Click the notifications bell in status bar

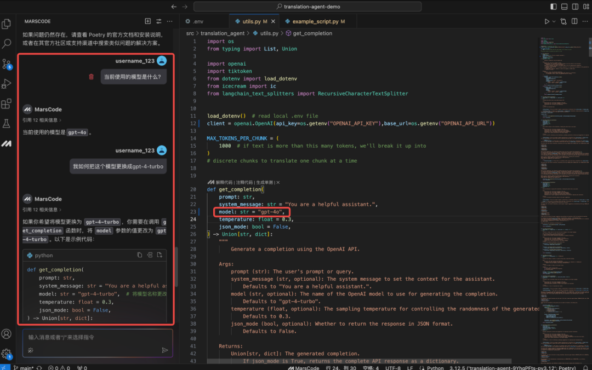pos(585,368)
